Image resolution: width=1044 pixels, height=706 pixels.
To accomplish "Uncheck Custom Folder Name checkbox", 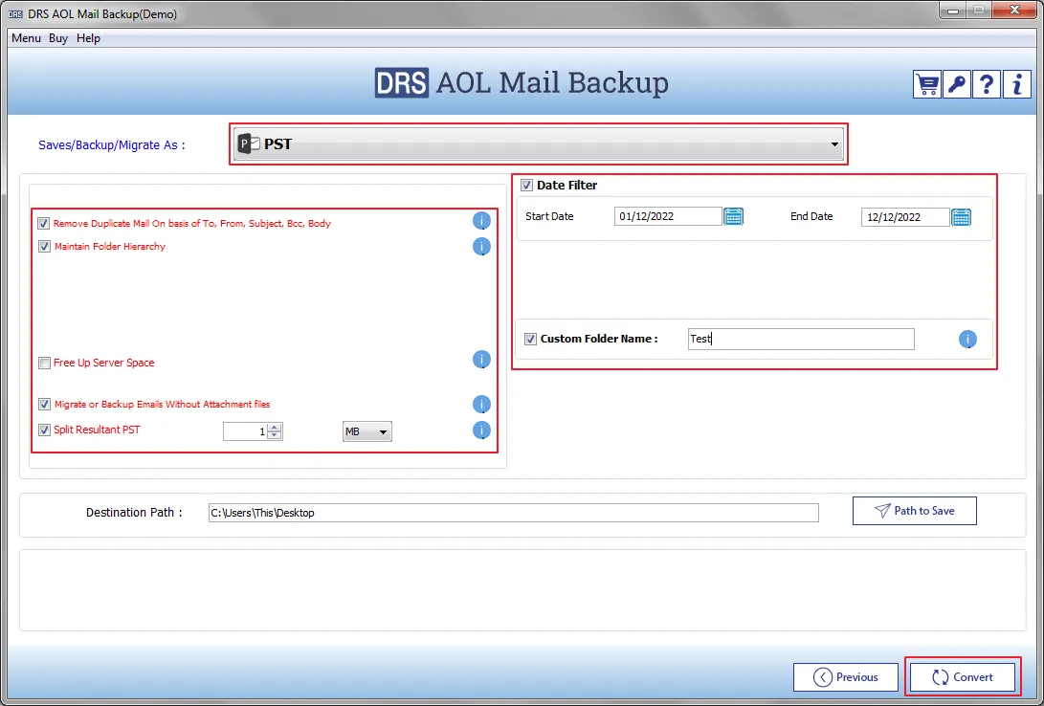I will point(530,339).
